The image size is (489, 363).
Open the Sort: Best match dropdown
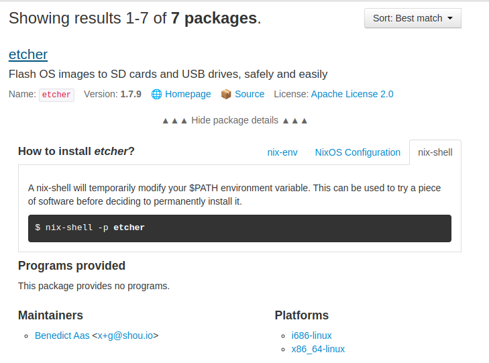click(413, 18)
